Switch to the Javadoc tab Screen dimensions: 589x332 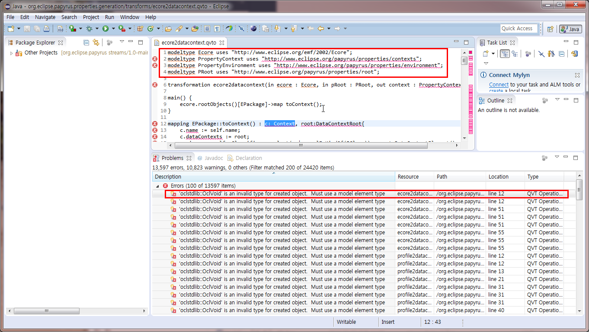pos(210,158)
